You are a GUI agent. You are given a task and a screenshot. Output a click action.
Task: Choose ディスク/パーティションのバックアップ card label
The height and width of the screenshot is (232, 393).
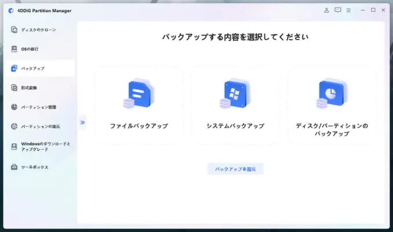point(332,130)
